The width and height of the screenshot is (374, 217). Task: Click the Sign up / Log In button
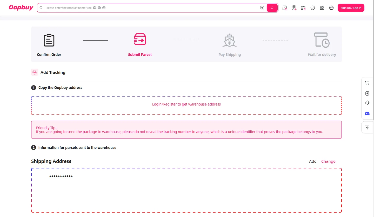point(351,8)
